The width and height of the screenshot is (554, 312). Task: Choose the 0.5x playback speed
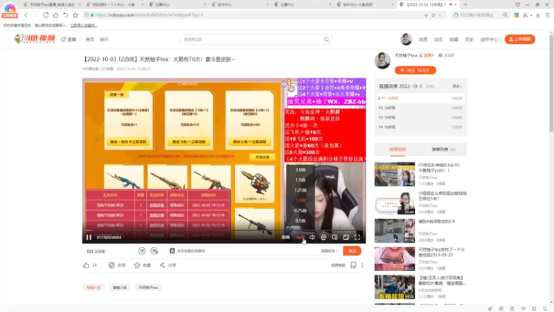tap(301, 220)
